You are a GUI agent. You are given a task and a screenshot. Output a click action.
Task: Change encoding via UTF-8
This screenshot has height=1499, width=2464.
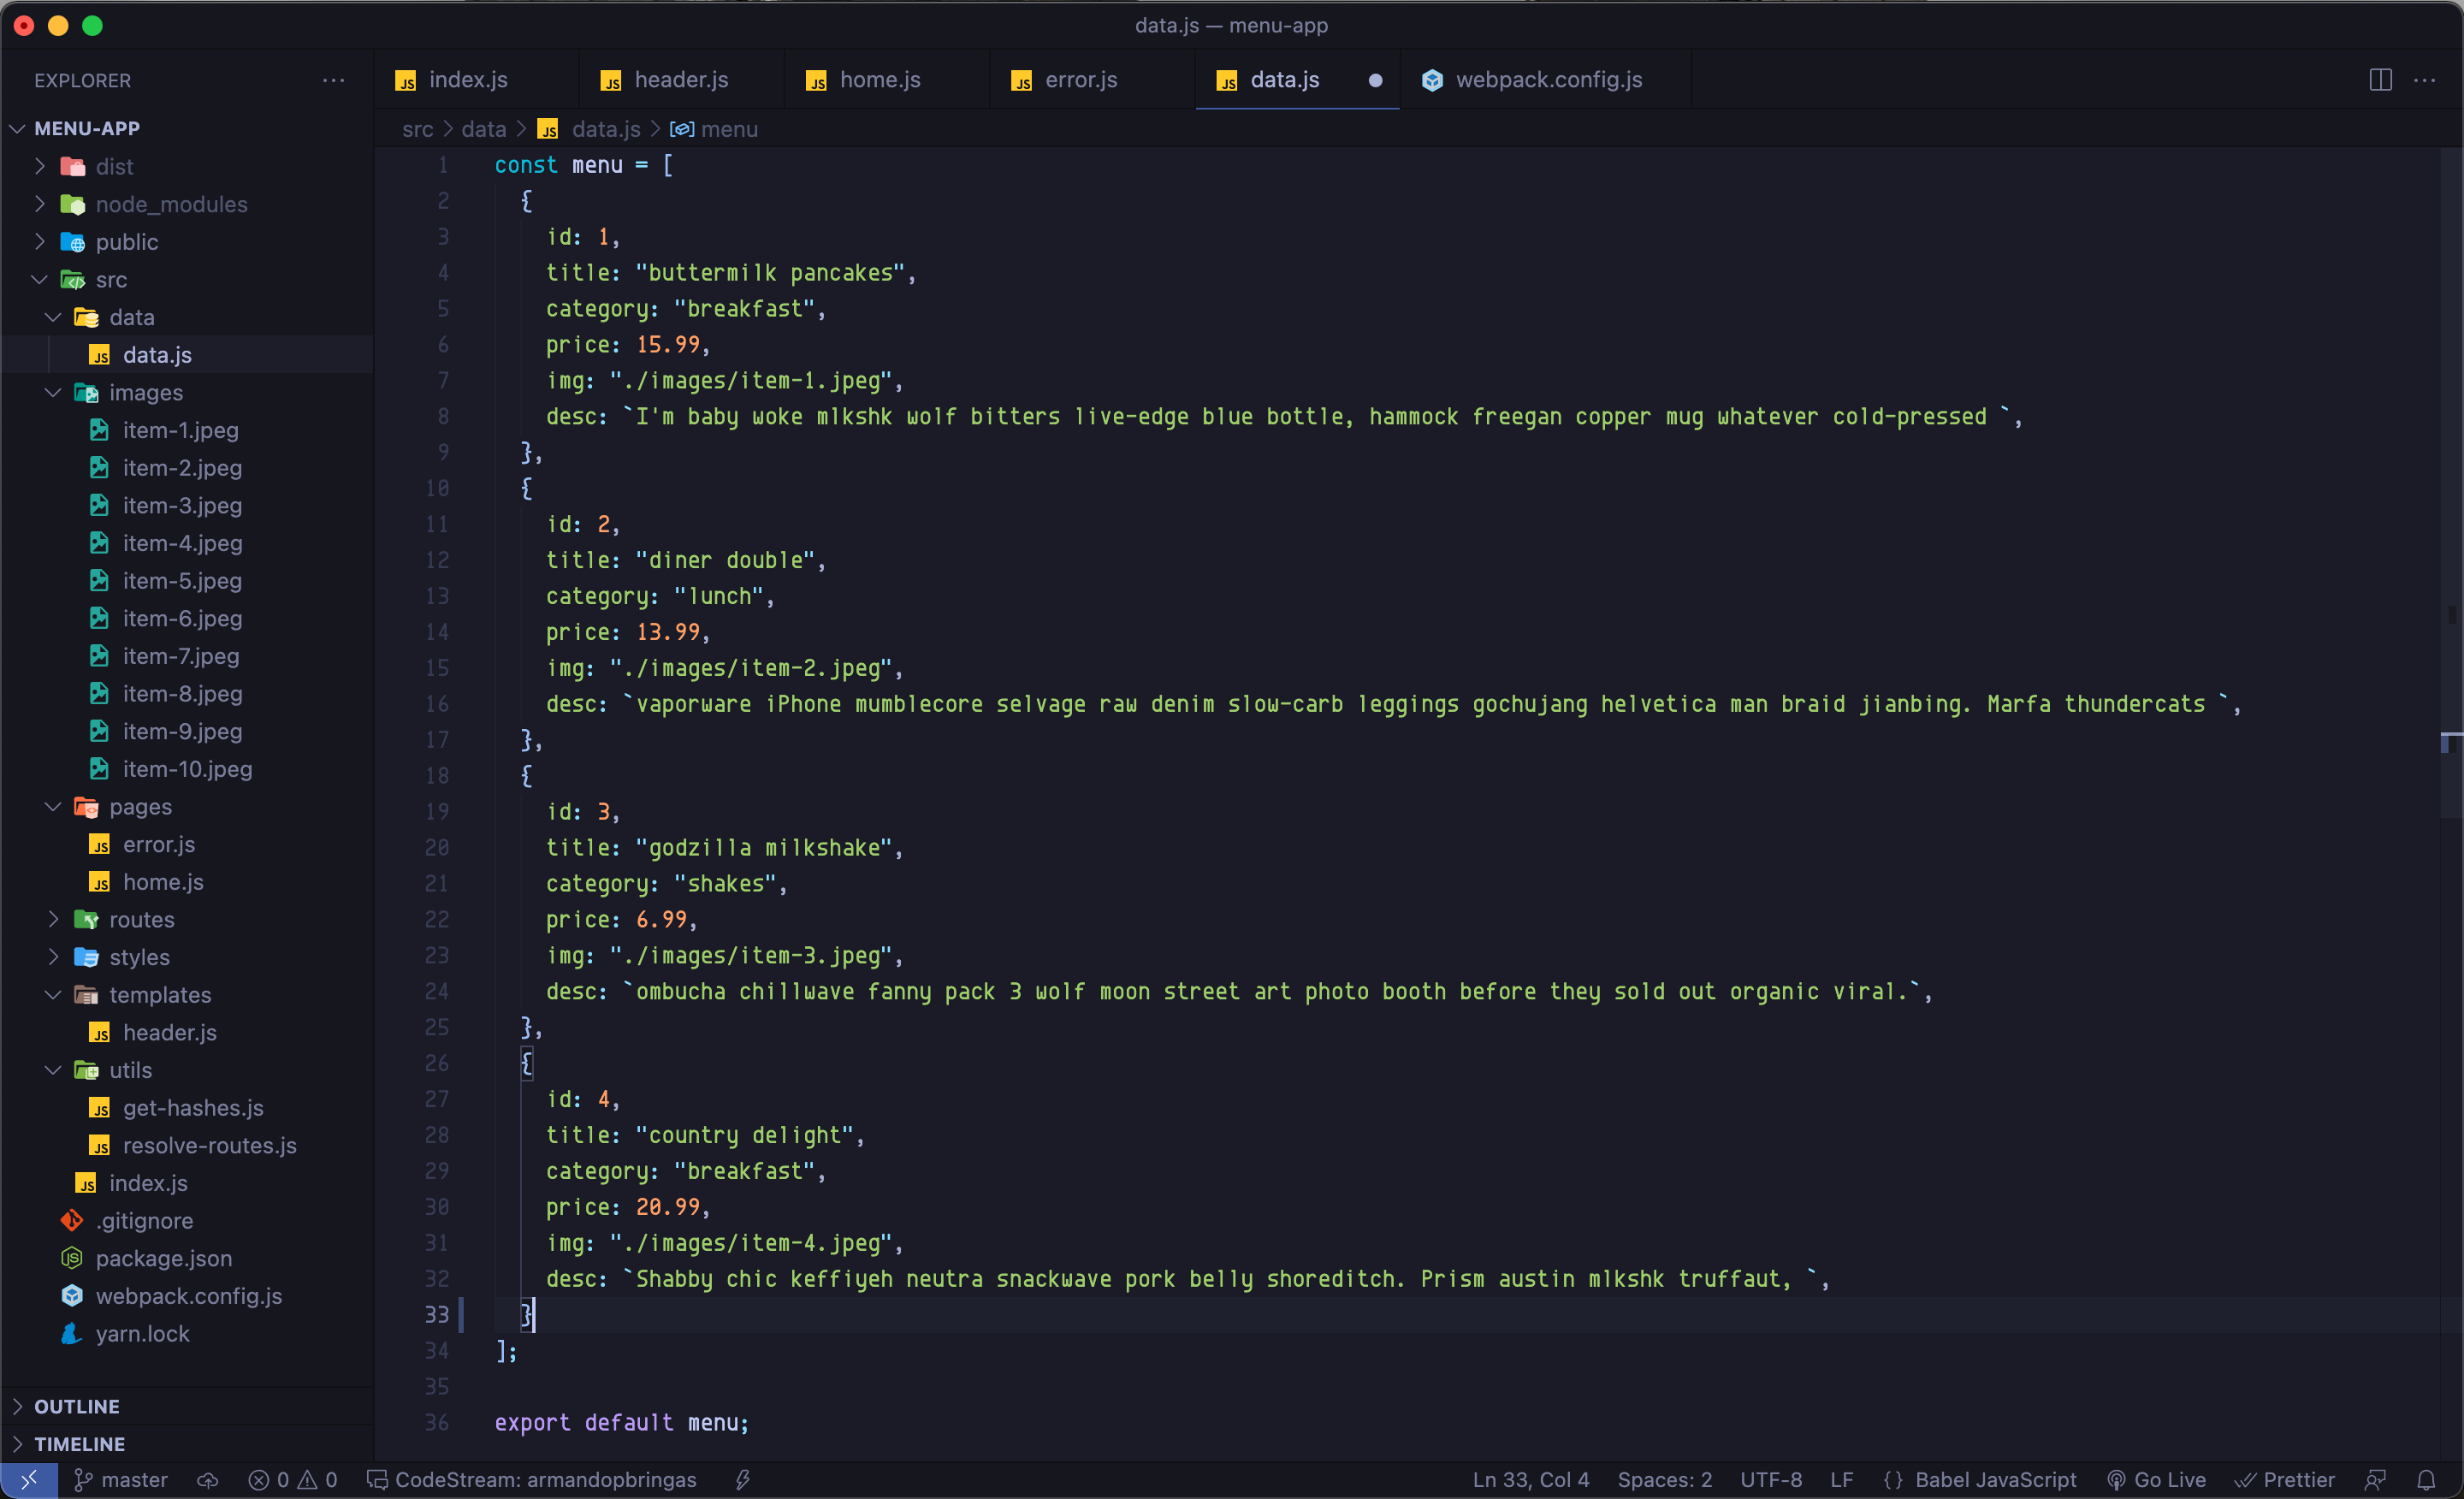click(x=1771, y=1479)
